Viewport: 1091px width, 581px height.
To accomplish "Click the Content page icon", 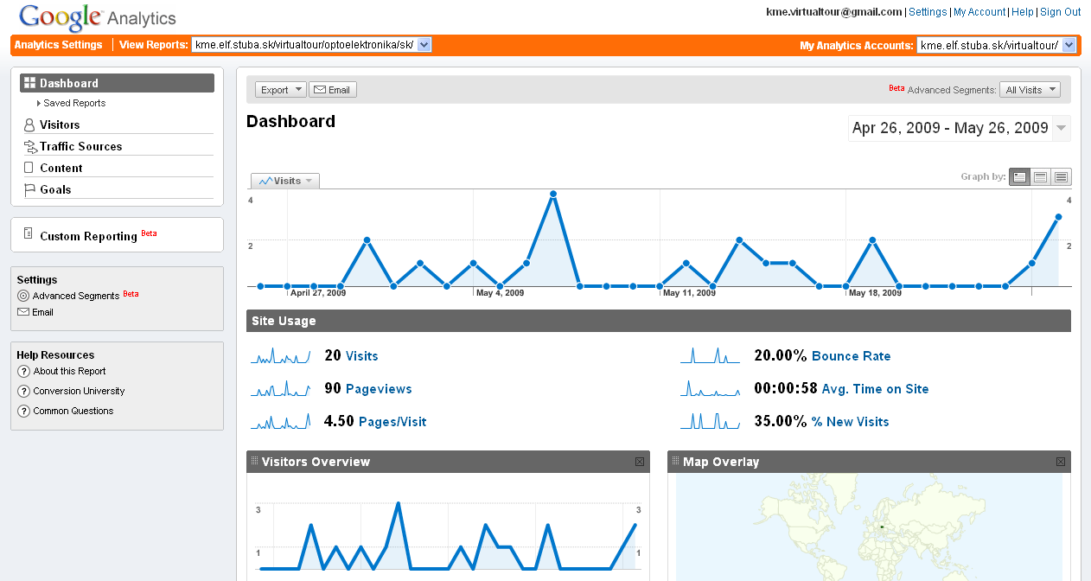I will click(30, 168).
